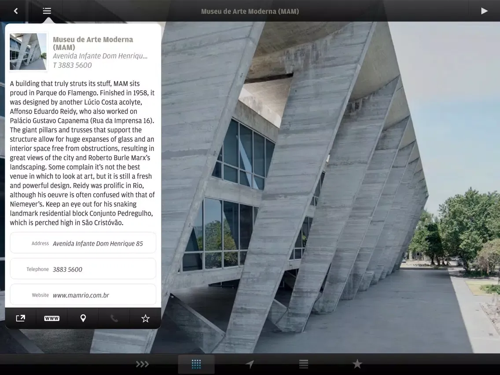This screenshot has width=500, height=375.
Task: Click the truncated address Avenida Infante Dom Henriqu...
Action: coord(100,56)
